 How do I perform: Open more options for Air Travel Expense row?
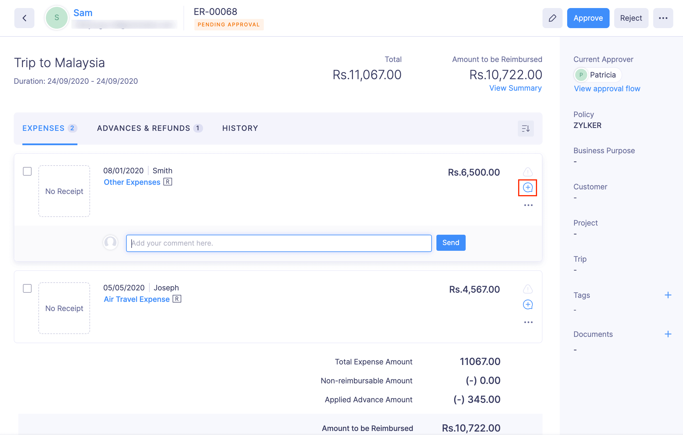tap(528, 322)
